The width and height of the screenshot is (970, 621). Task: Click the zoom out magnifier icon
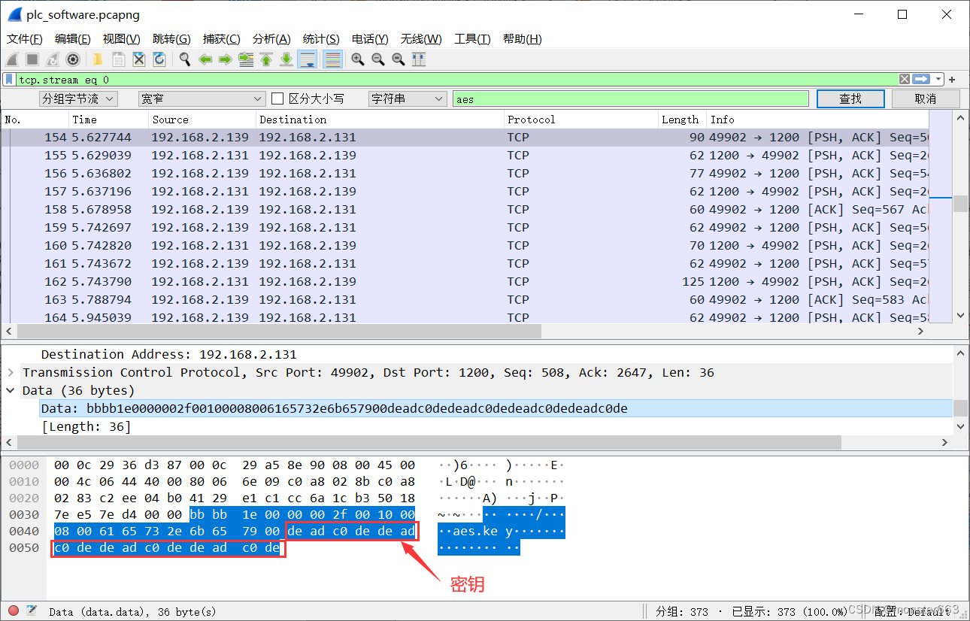[378, 59]
